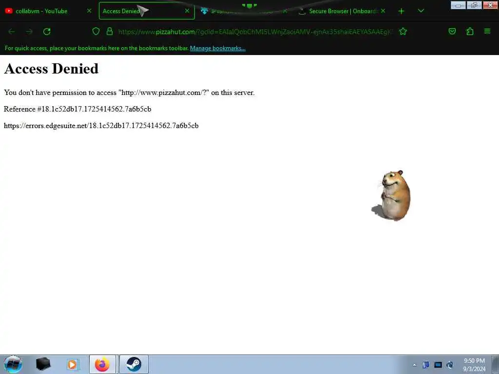Switch to Firefox in the taskbar
Viewport: 499px width, 374px height.
(103, 364)
